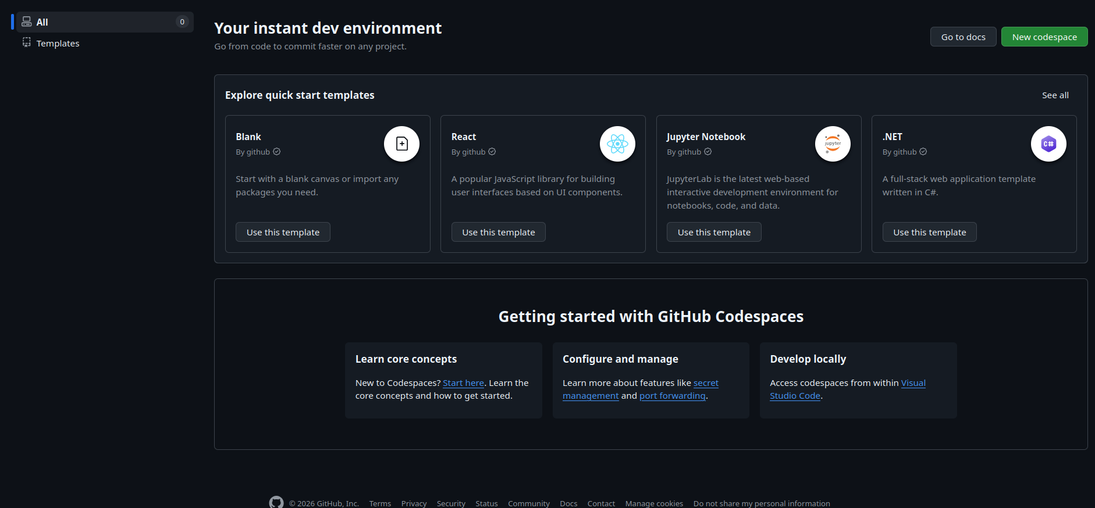
Task: Click the .NET C# logo icon
Action: click(1048, 144)
